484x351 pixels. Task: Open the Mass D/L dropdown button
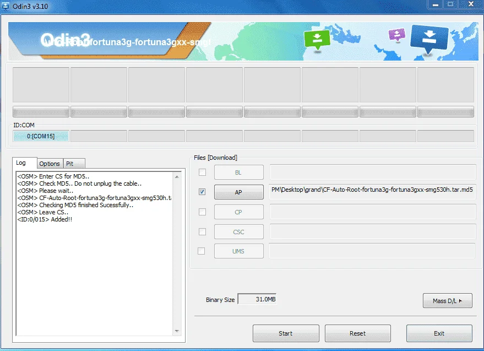(447, 301)
